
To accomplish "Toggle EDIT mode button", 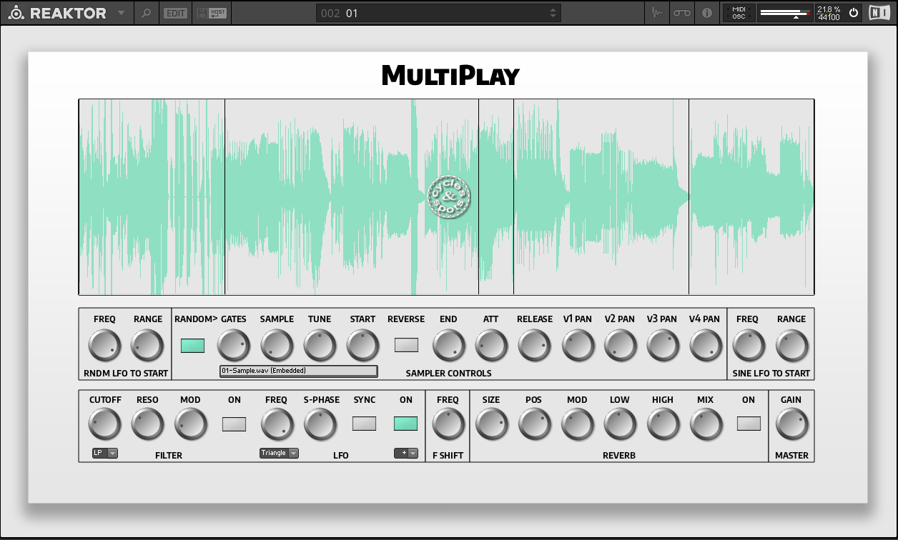I will pos(174,13).
